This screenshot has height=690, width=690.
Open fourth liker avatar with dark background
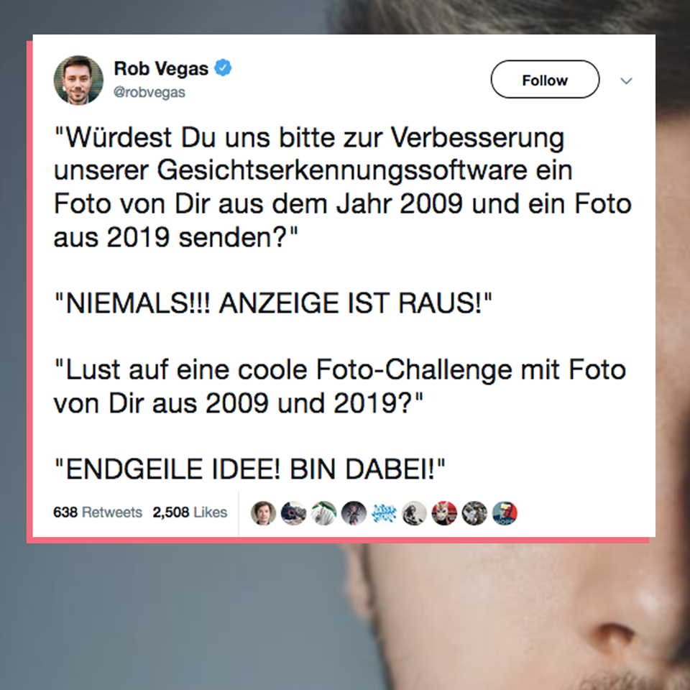[x=354, y=513]
